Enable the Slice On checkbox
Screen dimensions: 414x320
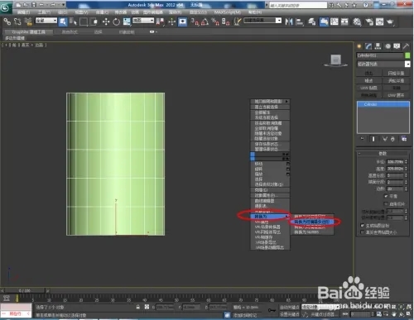point(386,203)
